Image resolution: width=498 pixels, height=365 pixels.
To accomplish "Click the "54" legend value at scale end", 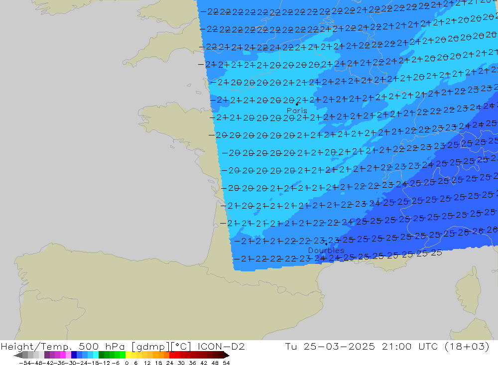I will pos(226,363).
